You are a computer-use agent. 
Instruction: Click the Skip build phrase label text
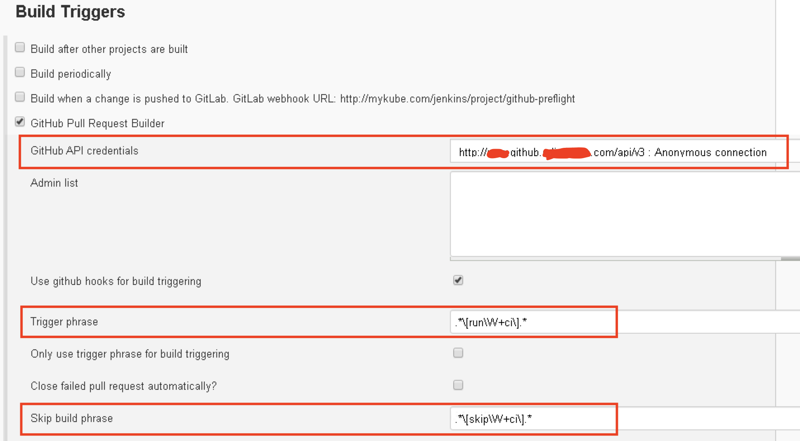pos(71,418)
